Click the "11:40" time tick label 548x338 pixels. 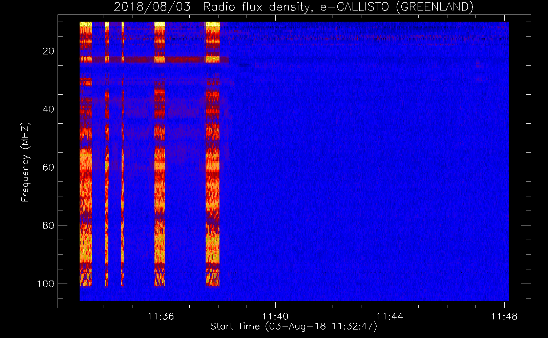click(275, 316)
